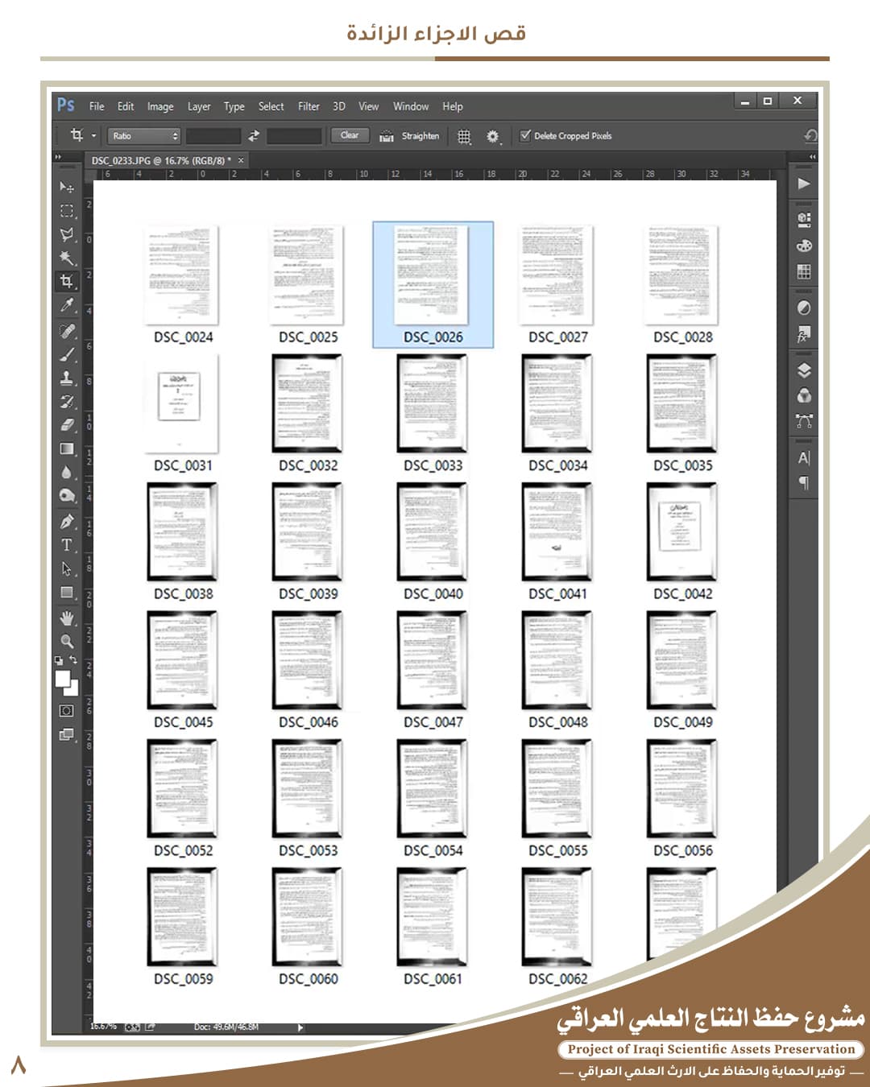Expand the crop settings gear menu
The width and height of the screenshot is (870, 1087).
point(493,136)
